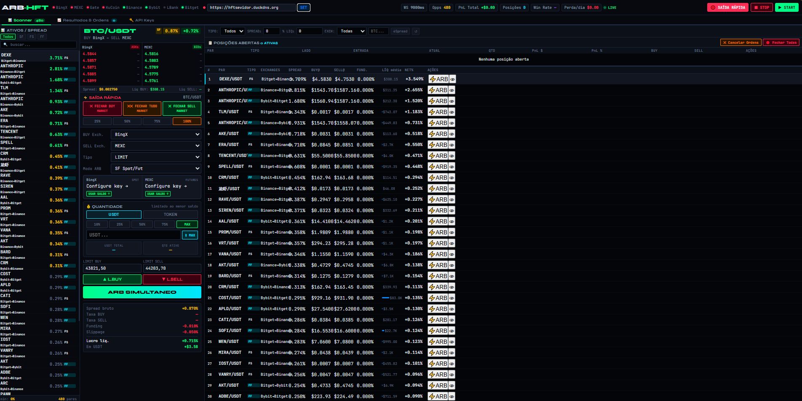Click the ARB SIMULTANEO button

142,292
